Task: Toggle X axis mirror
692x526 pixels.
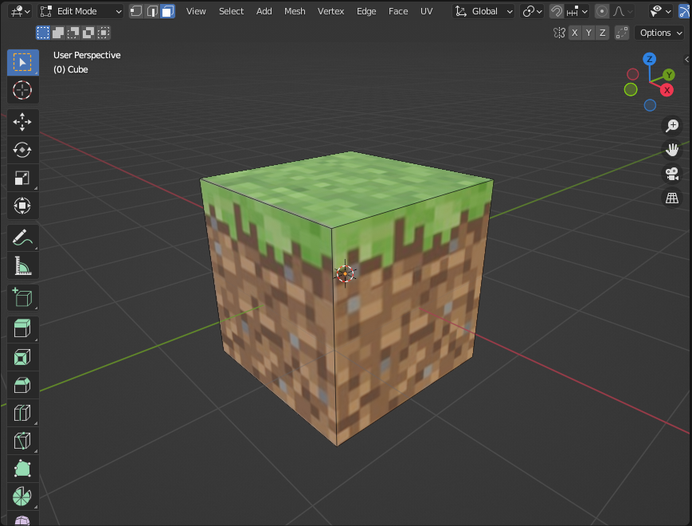Action: click(x=575, y=33)
